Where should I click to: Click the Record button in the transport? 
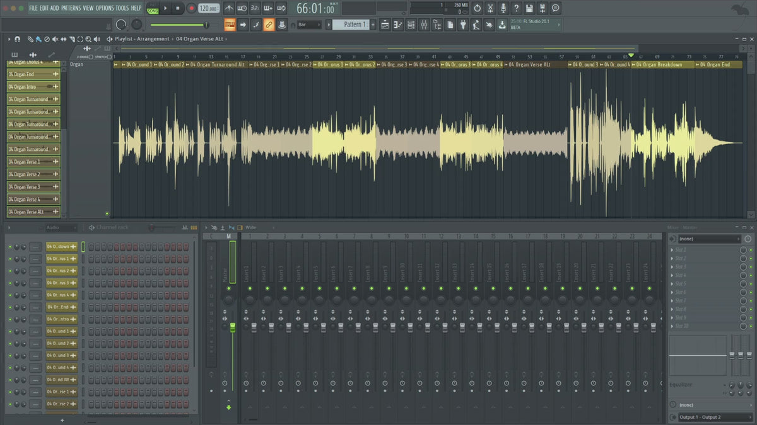(191, 8)
